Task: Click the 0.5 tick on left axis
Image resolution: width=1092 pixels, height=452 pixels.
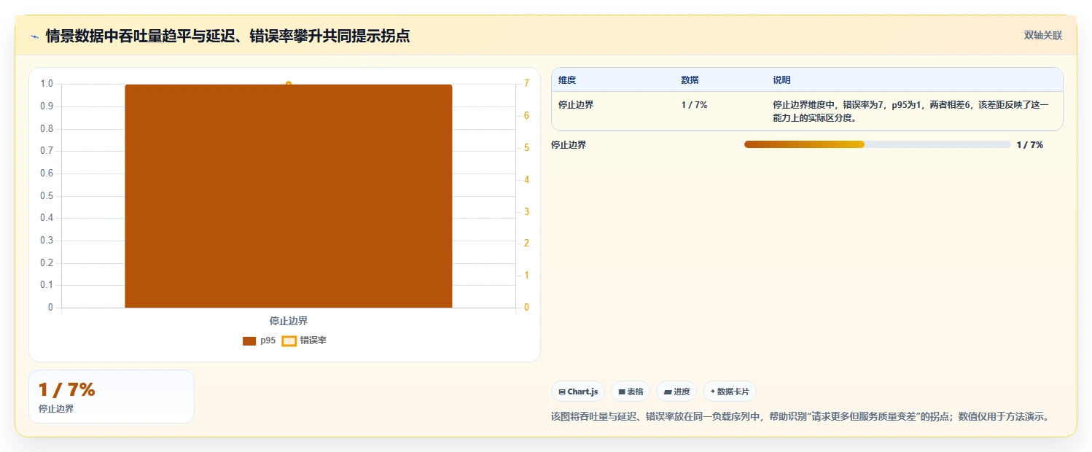Action: click(x=47, y=195)
